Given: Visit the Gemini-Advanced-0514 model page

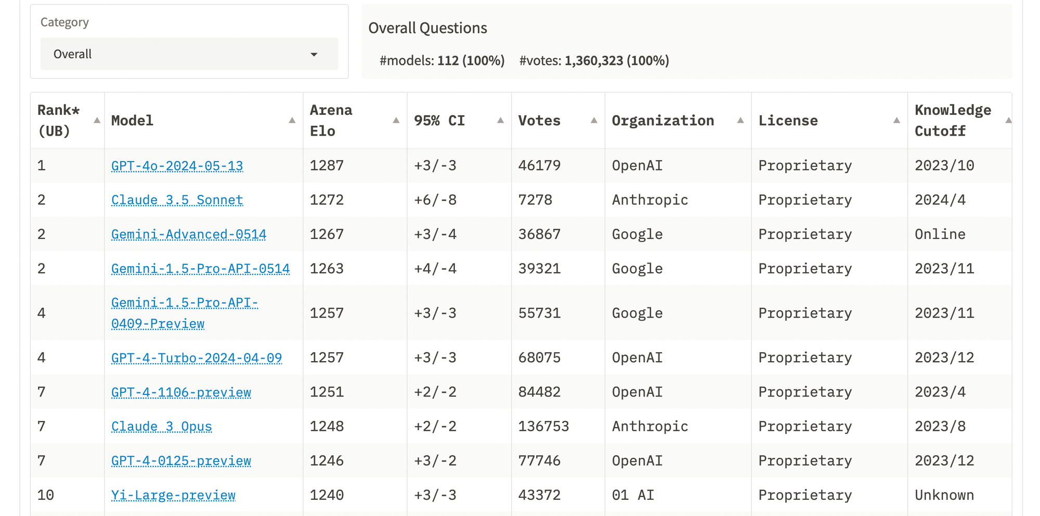Looking at the screenshot, I should click(x=188, y=234).
